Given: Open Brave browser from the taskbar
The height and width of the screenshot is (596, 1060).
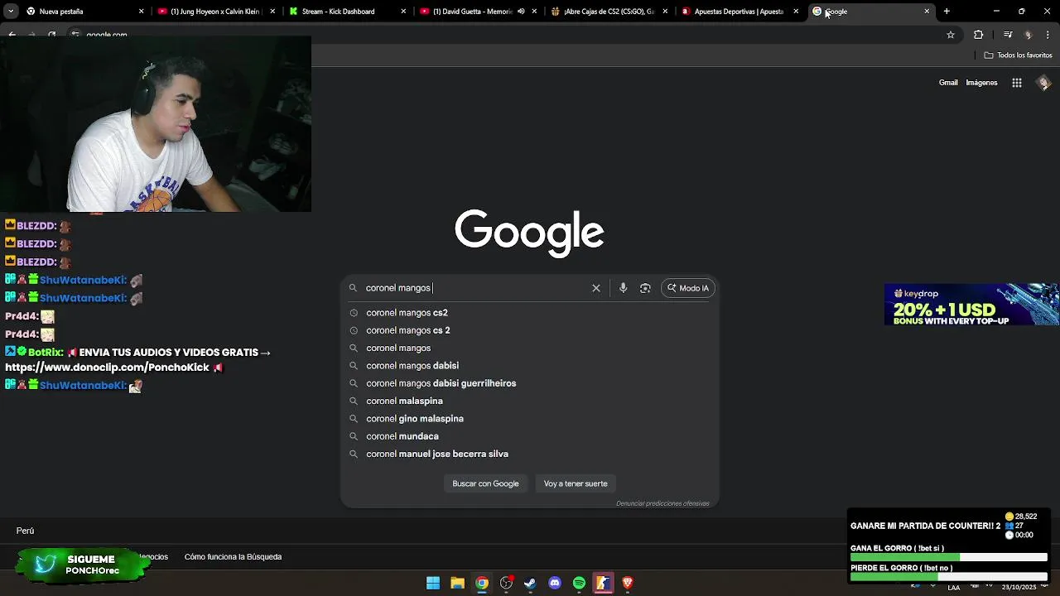Looking at the screenshot, I should click(628, 583).
